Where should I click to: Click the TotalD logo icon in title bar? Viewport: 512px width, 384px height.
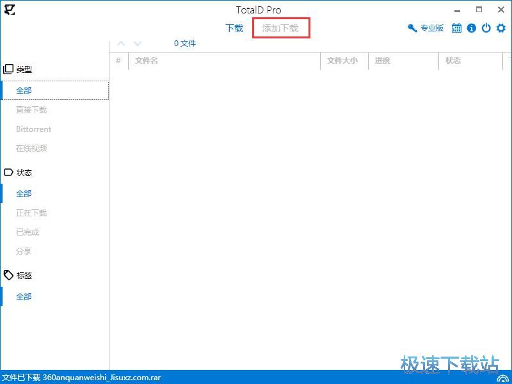coord(10,9)
